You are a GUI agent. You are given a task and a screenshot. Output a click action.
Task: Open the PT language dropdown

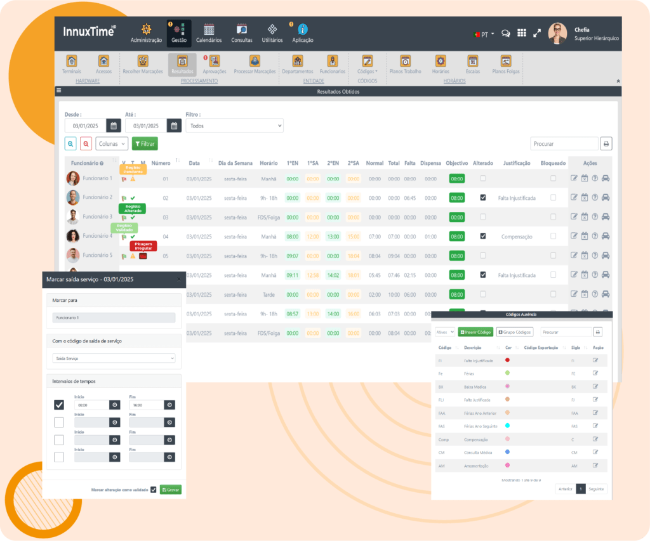(484, 34)
